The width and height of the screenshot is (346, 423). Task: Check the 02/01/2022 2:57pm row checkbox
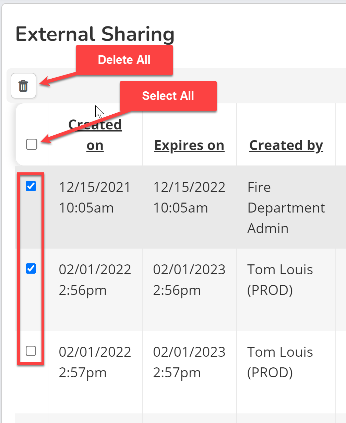31,351
